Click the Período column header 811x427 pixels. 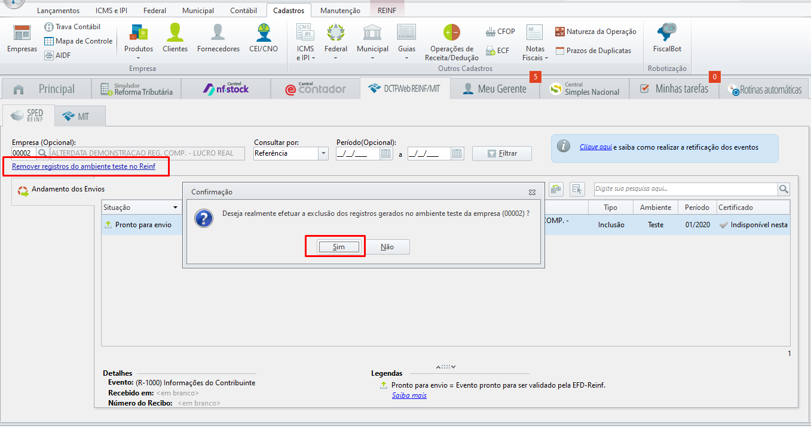[x=697, y=208]
